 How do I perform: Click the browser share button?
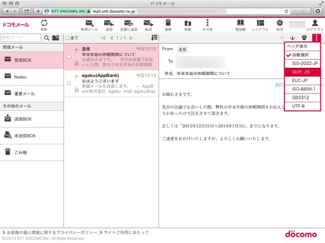coord(26,11)
